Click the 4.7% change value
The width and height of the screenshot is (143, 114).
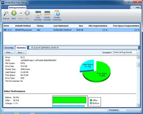(x=16, y=103)
